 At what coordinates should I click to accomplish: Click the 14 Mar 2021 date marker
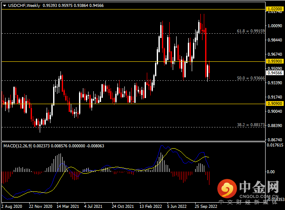[x=67, y=206]
